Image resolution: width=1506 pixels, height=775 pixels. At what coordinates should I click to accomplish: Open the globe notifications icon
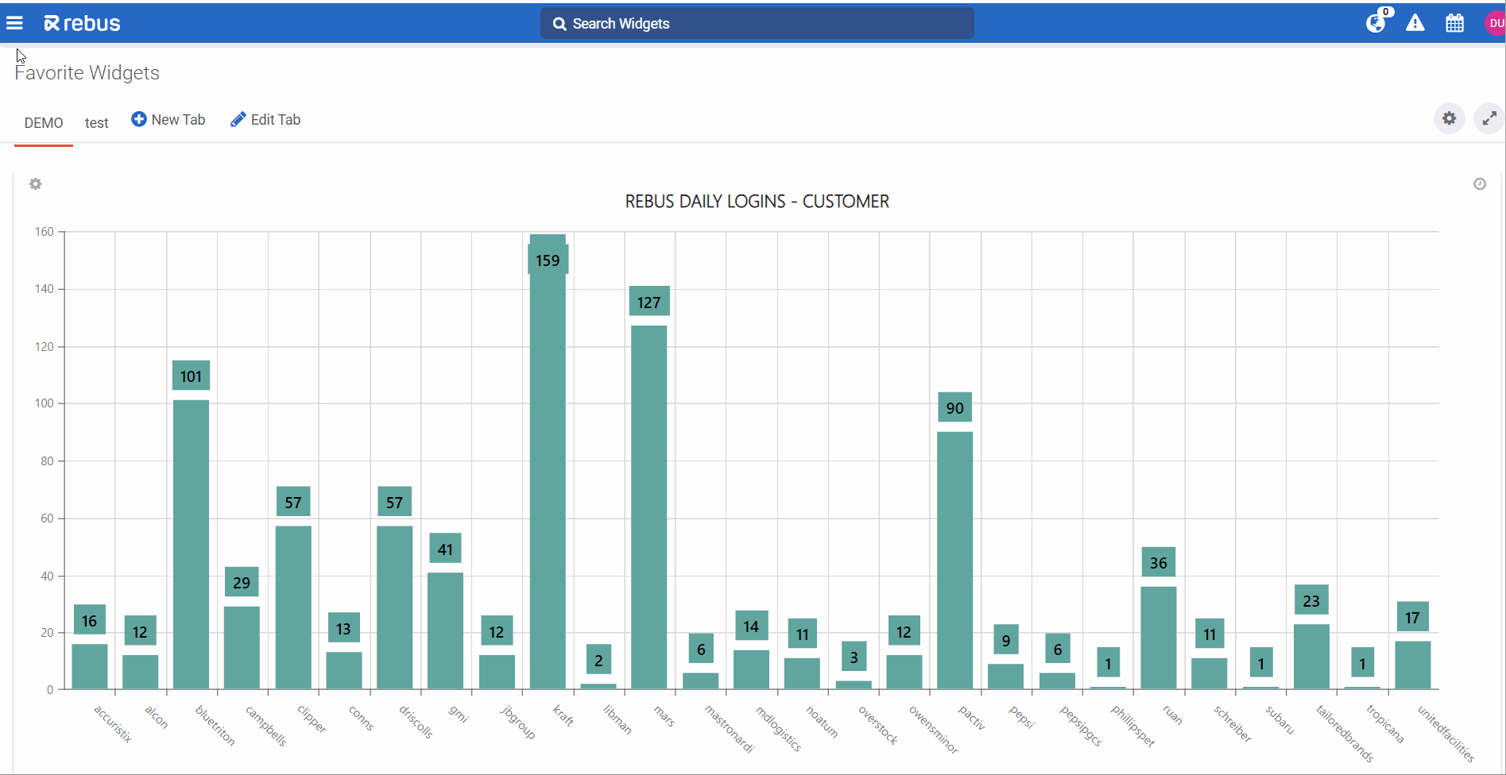1376,23
